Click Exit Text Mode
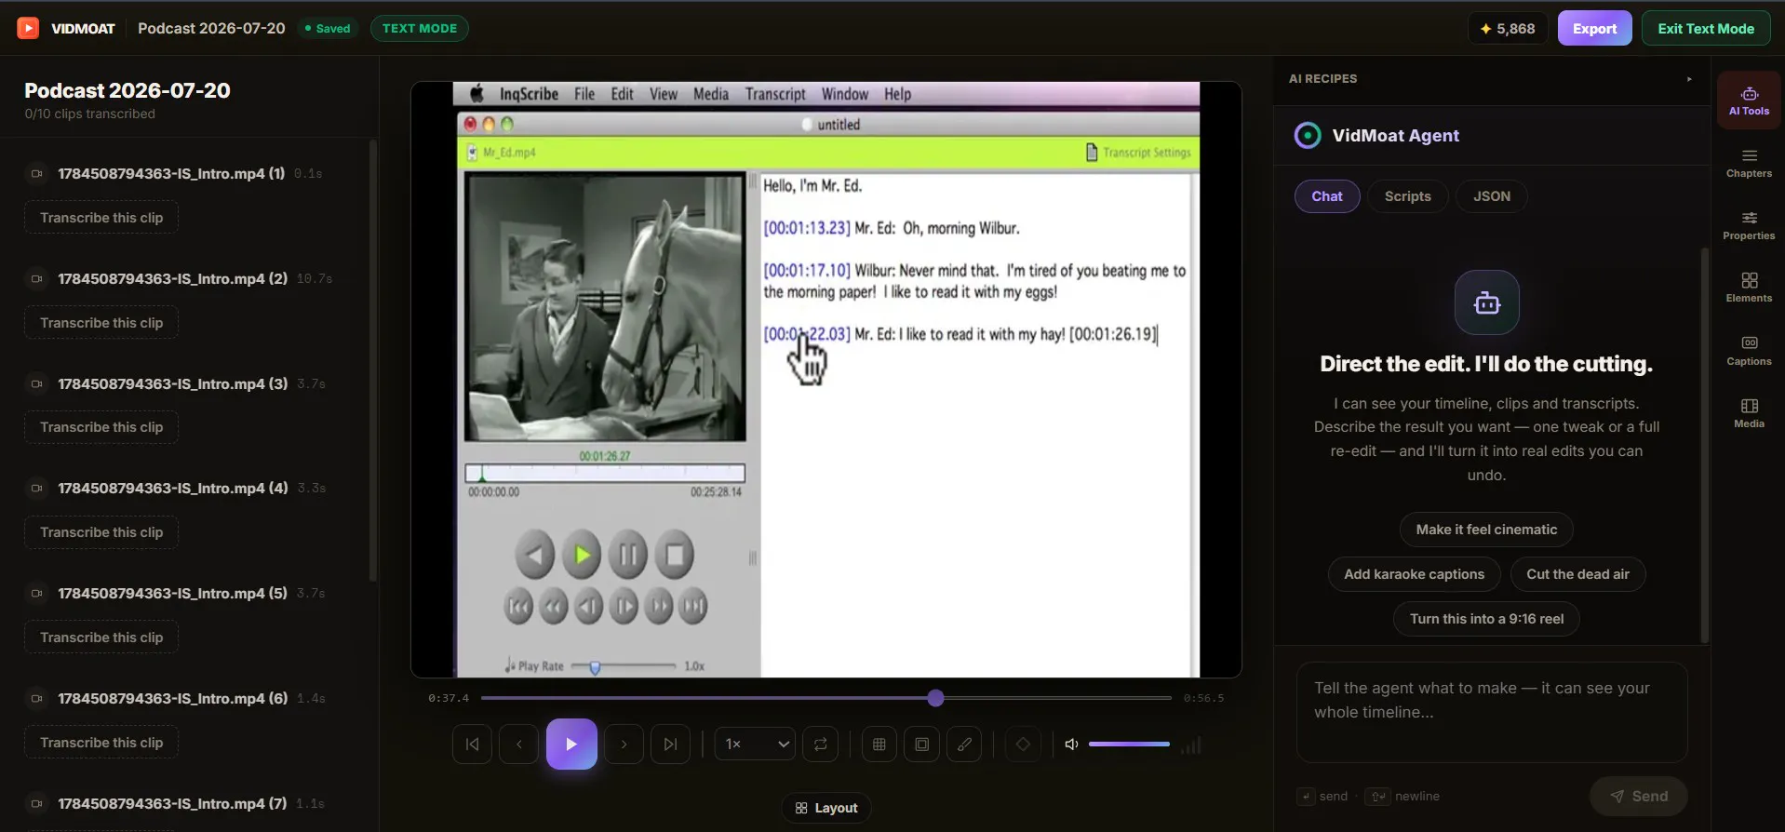The height and width of the screenshot is (832, 1785). pyautogui.click(x=1706, y=29)
